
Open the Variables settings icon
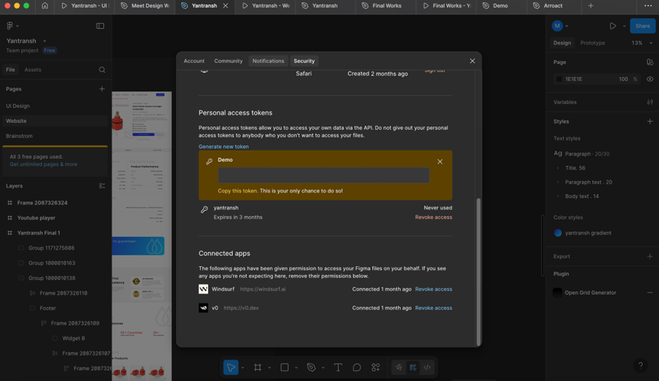pyautogui.click(x=650, y=102)
